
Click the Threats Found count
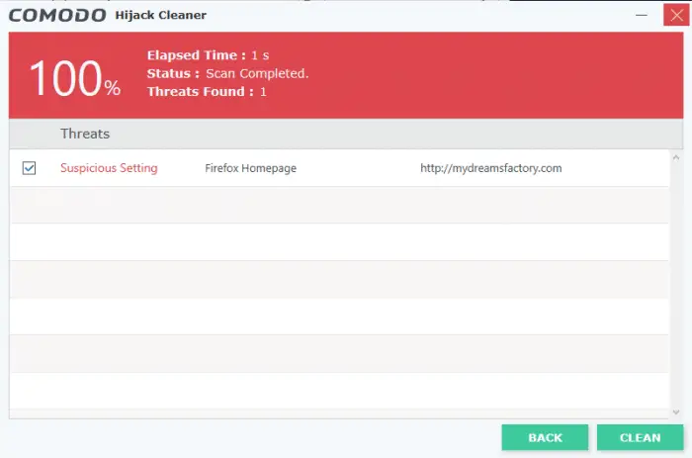coord(263,92)
